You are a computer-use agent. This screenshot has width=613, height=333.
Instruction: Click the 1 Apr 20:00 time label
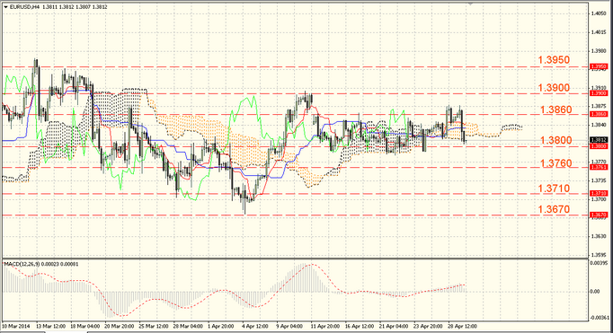coord(221,326)
